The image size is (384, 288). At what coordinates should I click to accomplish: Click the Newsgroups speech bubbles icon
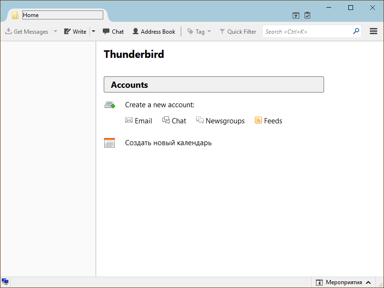point(199,120)
